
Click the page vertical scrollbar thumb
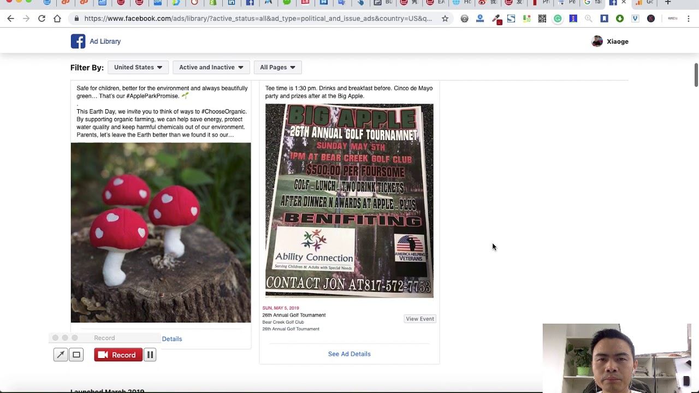tap(696, 75)
